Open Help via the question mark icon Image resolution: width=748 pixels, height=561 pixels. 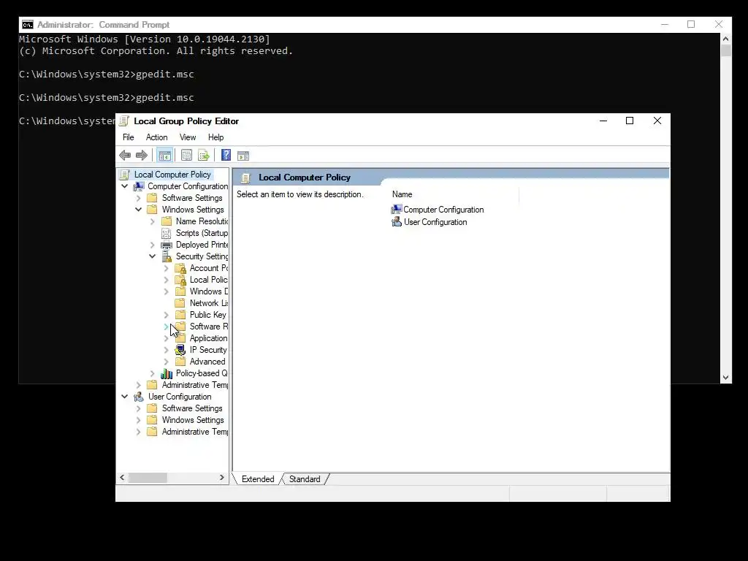coord(226,155)
